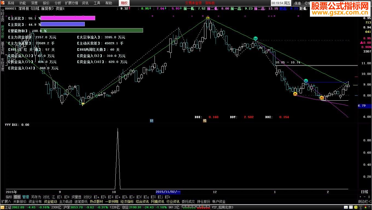Select the 指标 tab
The height and width of the screenshot is (210, 372).
tap(9, 197)
